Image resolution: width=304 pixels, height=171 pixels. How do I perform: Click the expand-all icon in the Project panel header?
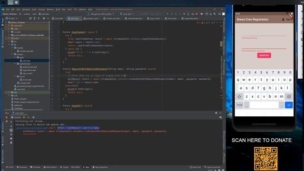click(x=35, y=19)
